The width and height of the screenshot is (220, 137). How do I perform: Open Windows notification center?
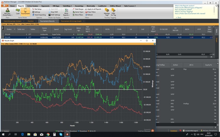[216, 134]
